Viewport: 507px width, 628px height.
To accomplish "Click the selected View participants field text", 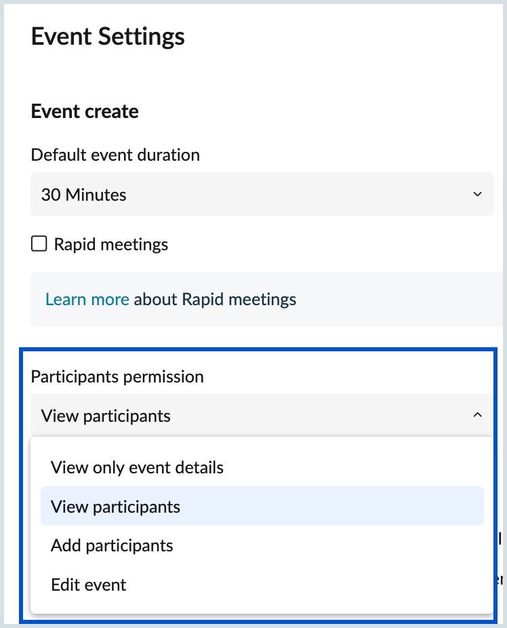I will point(106,415).
